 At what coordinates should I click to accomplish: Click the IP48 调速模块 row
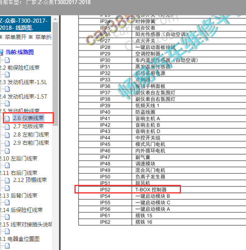point(162,164)
